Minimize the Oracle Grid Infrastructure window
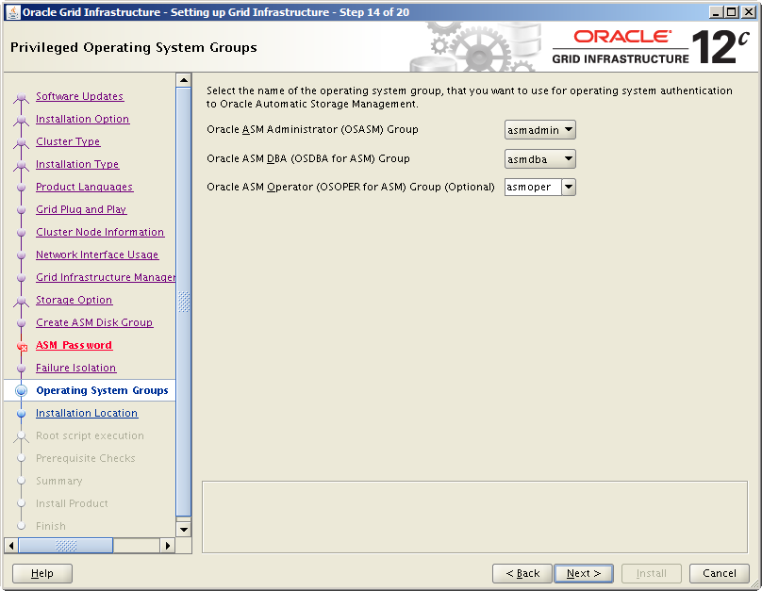The image size is (762, 591). [x=716, y=12]
